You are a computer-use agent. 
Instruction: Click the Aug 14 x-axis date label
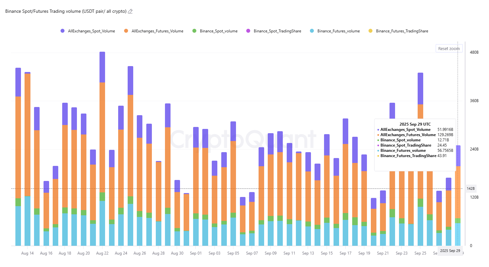coord(27,253)
